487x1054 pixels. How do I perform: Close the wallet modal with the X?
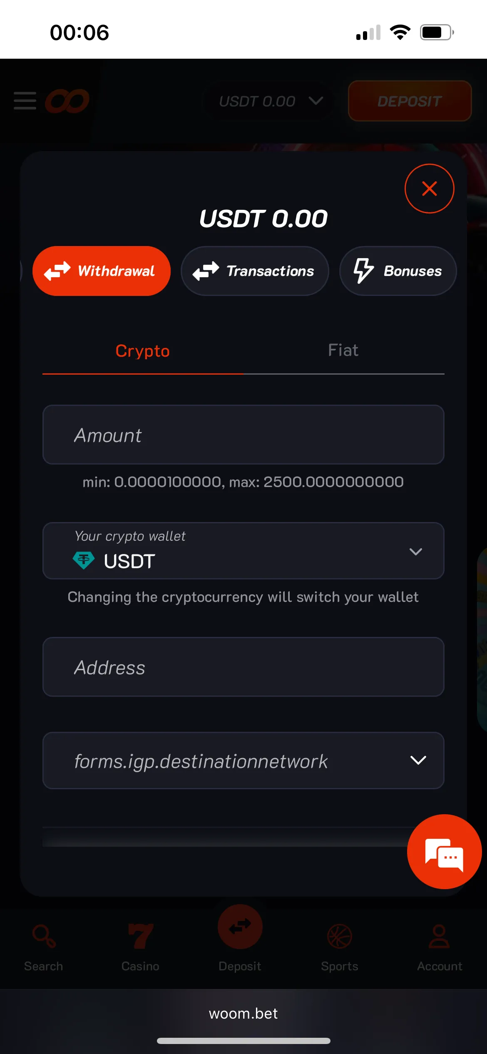click(429, 189)
